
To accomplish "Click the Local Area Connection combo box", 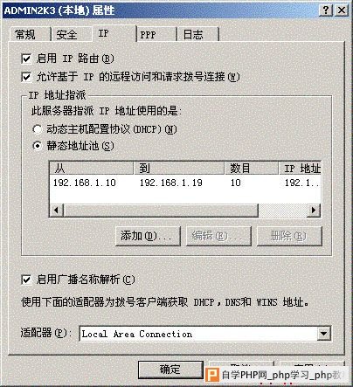I will [x=205, y=334].
